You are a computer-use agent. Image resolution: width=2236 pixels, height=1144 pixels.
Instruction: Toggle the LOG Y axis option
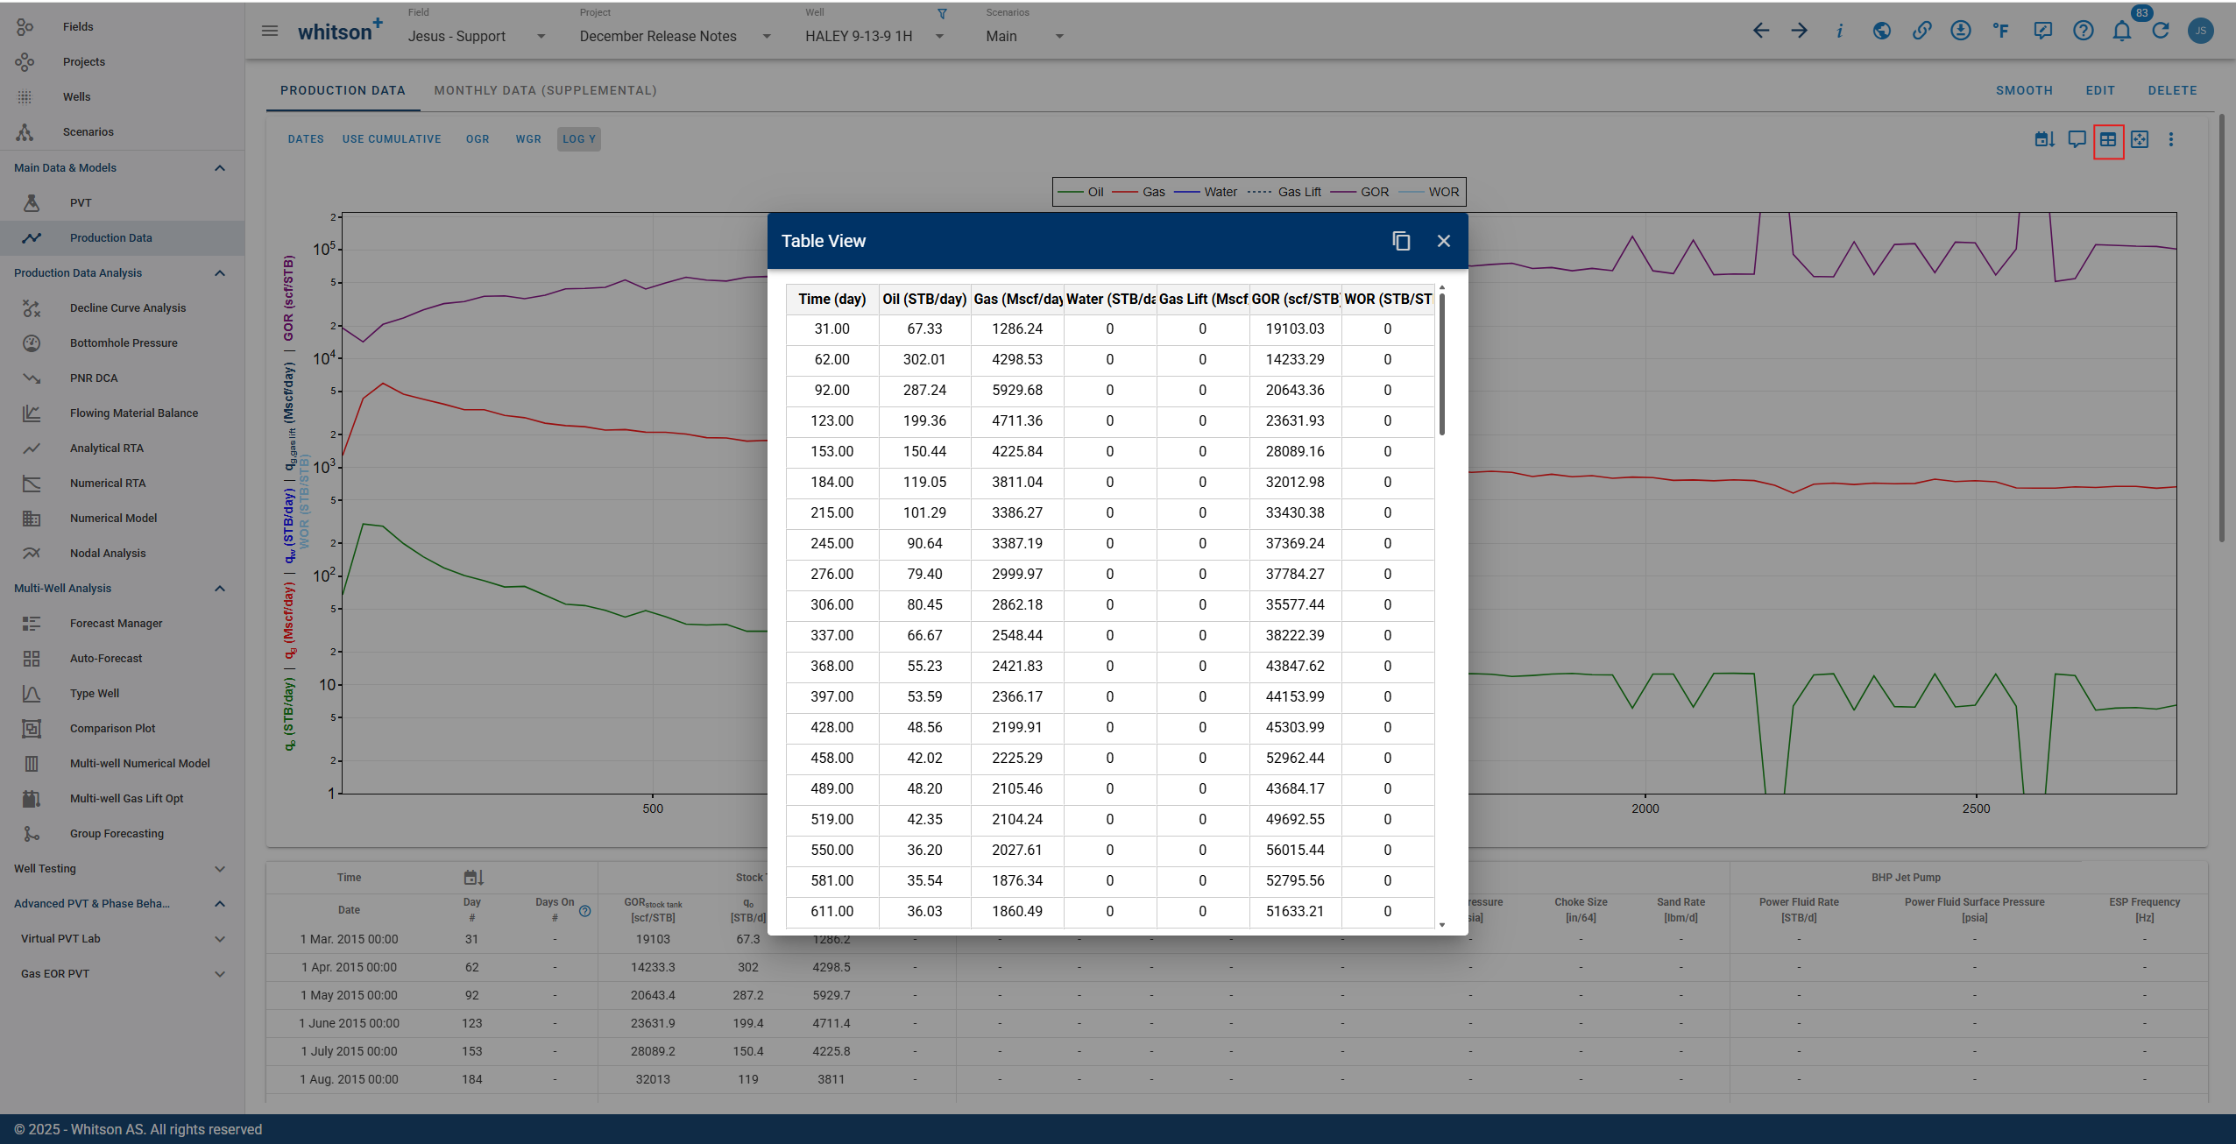[x=577, y=138]
